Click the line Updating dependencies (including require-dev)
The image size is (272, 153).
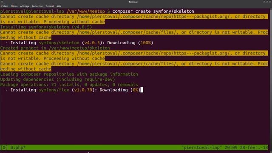[x=58, y=79]
